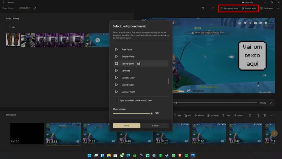Open Settings gear from the taskbar
282x159 pixels.
(x=154, y=155)
